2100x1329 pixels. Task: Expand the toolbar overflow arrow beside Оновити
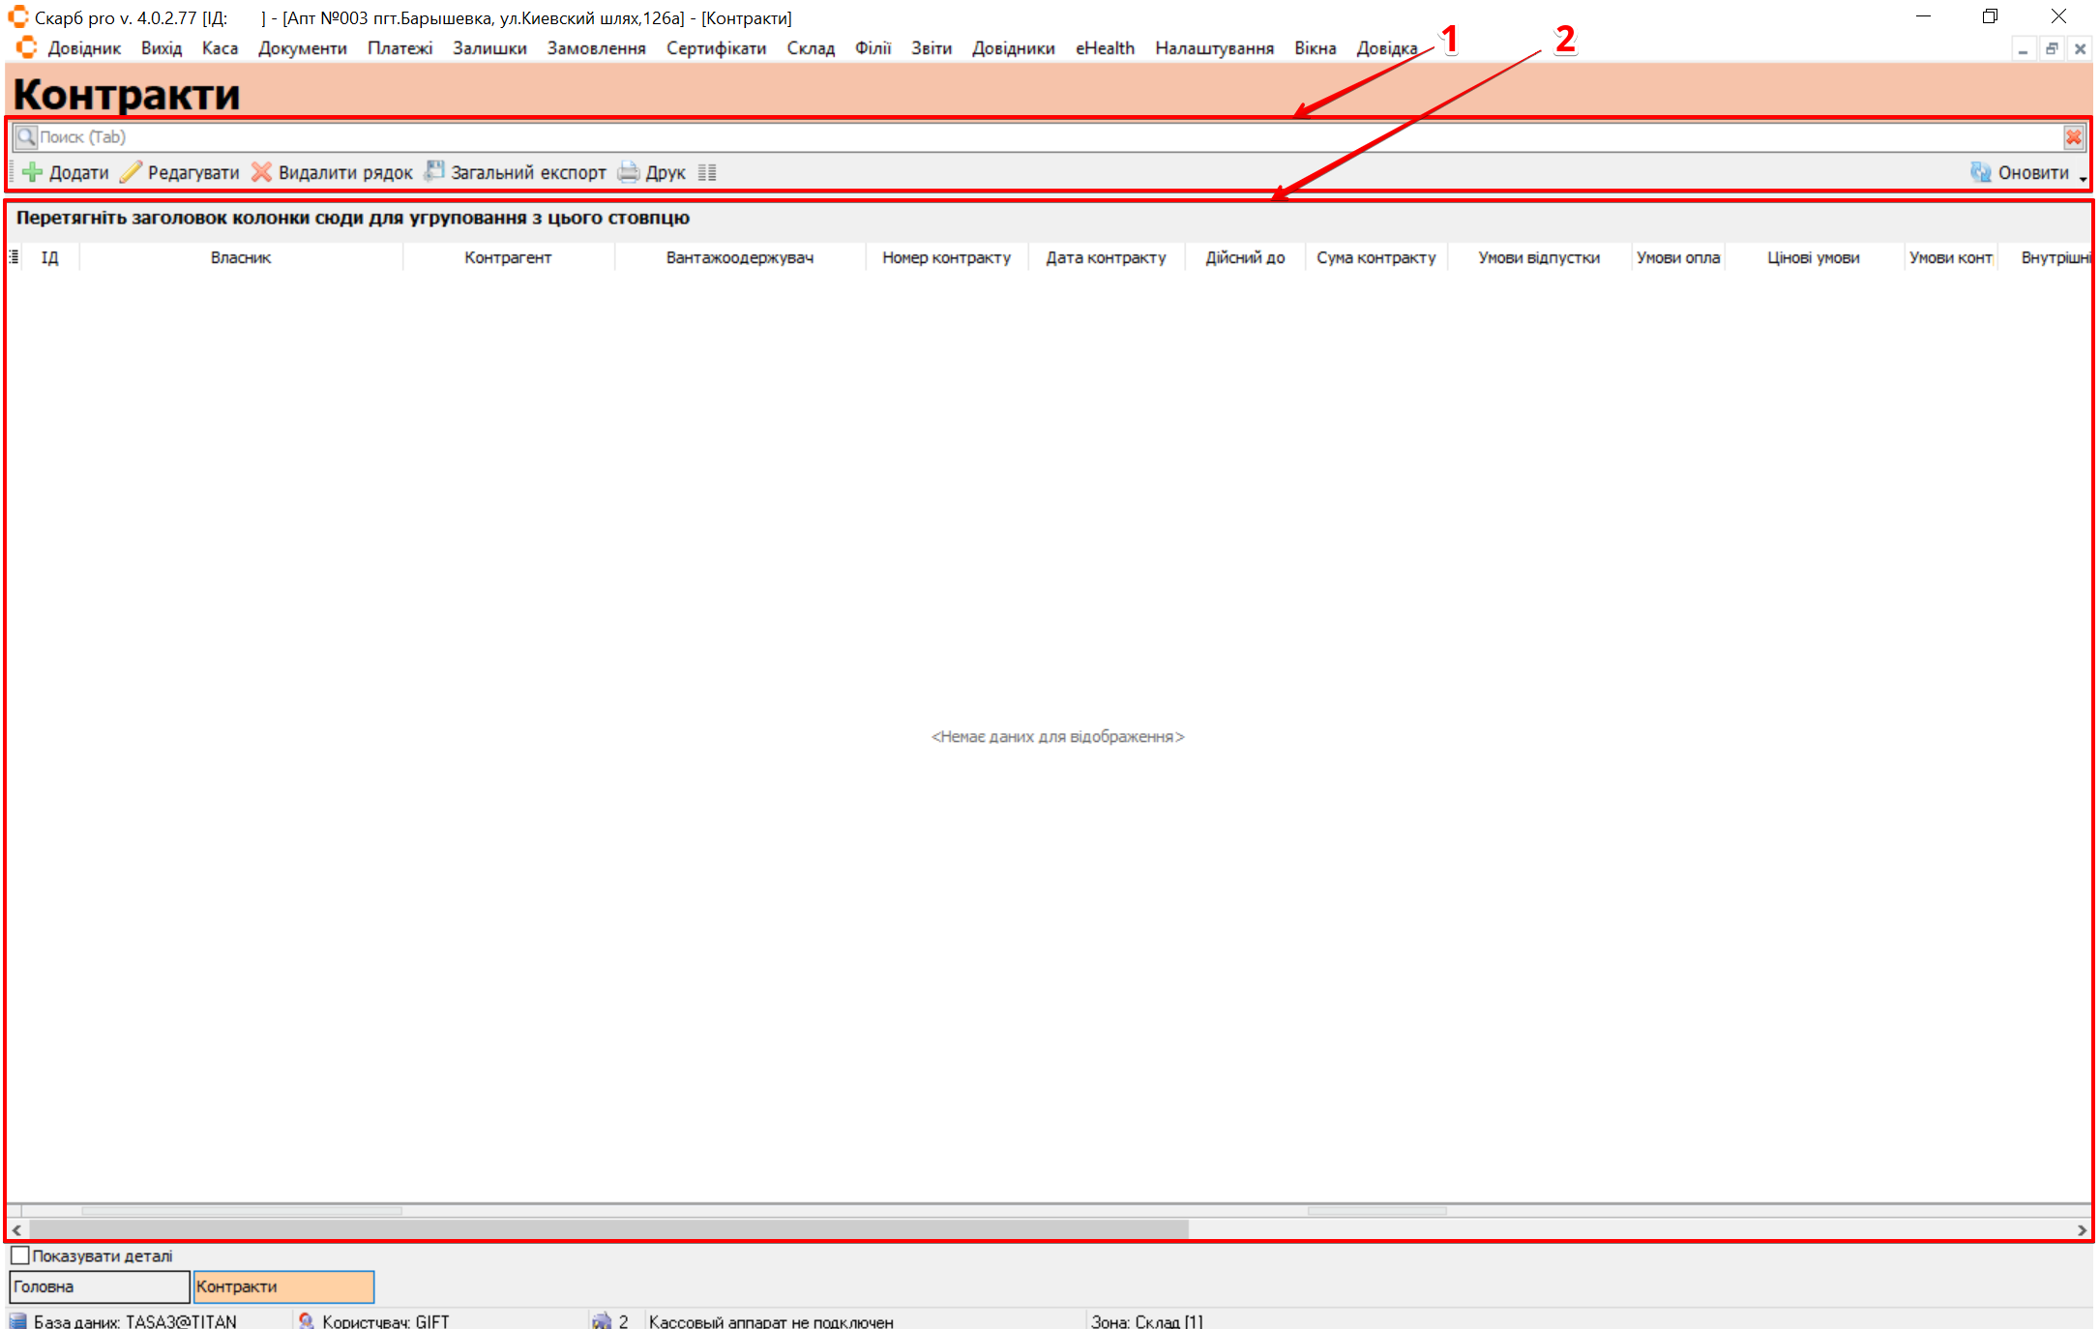point(2083,178)
